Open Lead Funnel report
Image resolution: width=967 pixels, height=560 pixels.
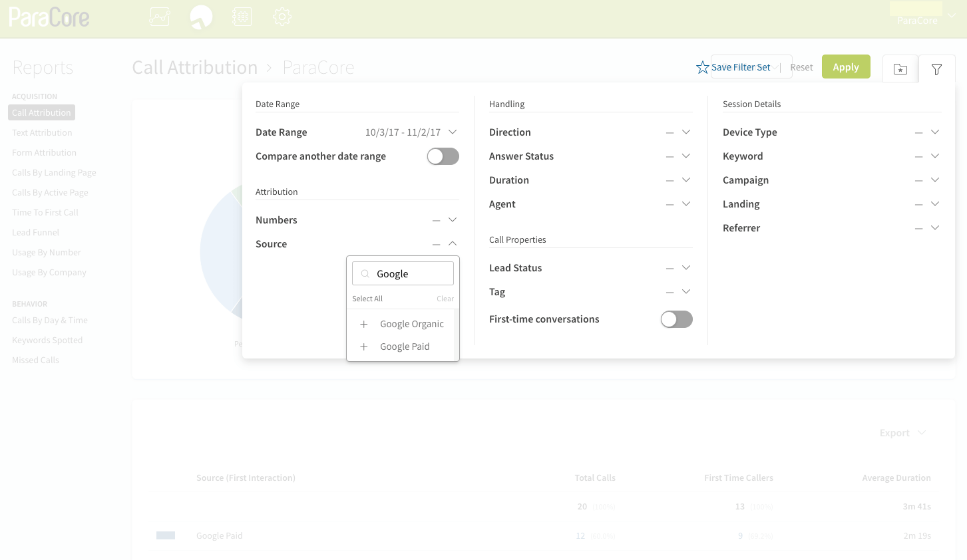point(35,232)
